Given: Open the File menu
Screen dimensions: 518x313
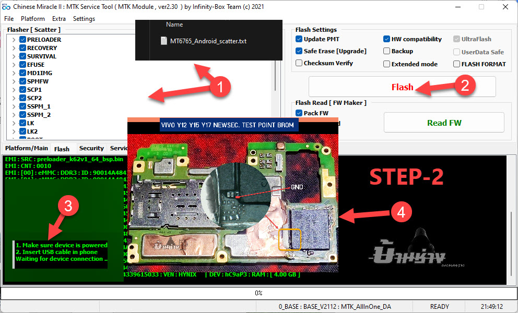Looking at the screenshot, I should pos(9,19).
